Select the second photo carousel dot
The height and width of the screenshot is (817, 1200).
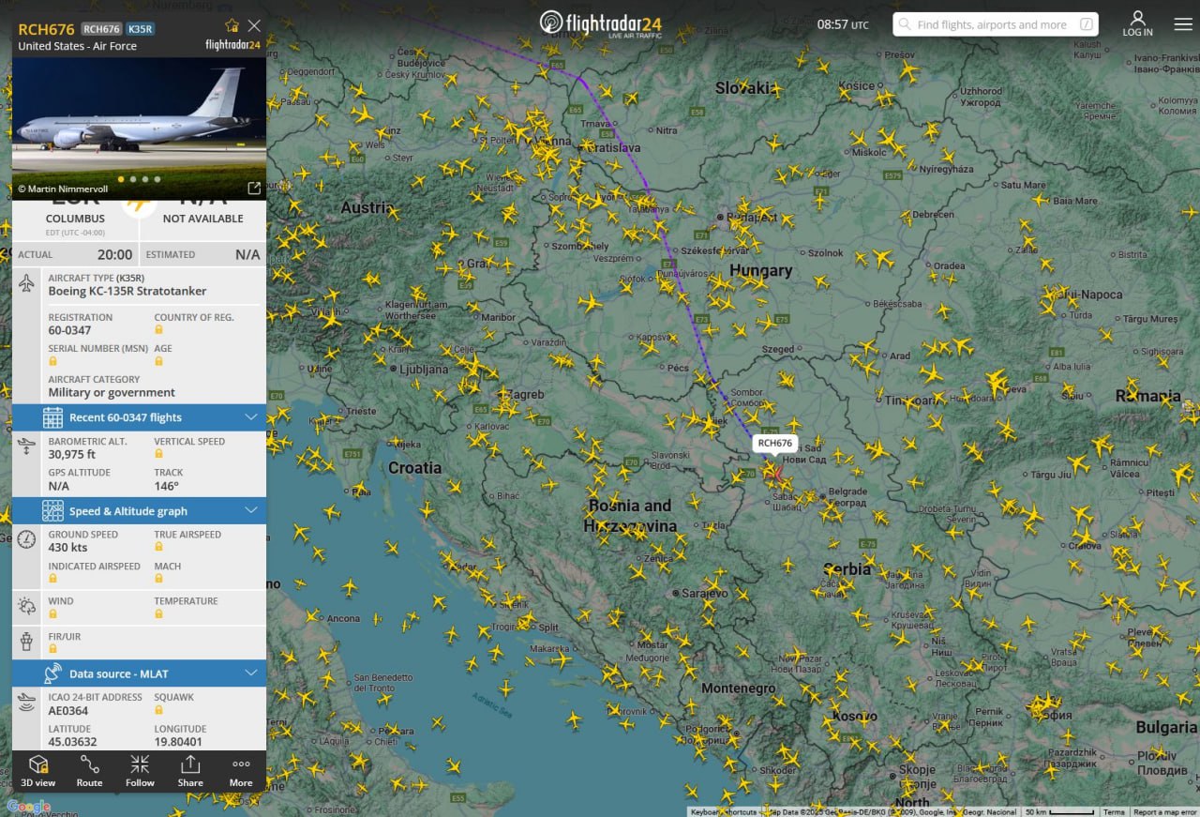click(133, 179)
